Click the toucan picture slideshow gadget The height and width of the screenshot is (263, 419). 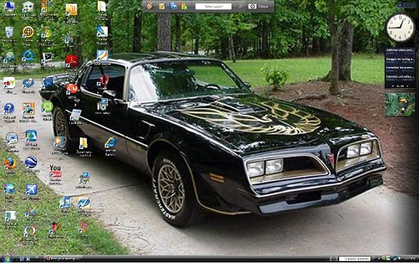pyautogui.click(x=400, y=105)
